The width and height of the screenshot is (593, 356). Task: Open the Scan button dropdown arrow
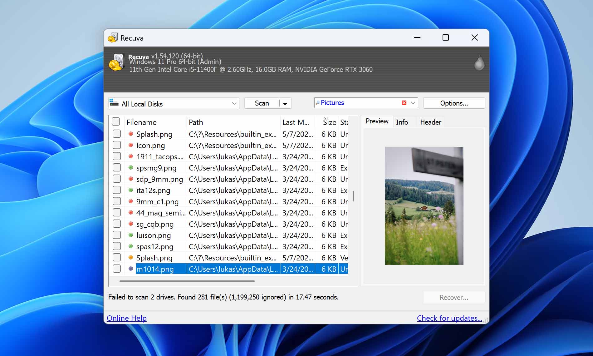(x=285, y=103)
